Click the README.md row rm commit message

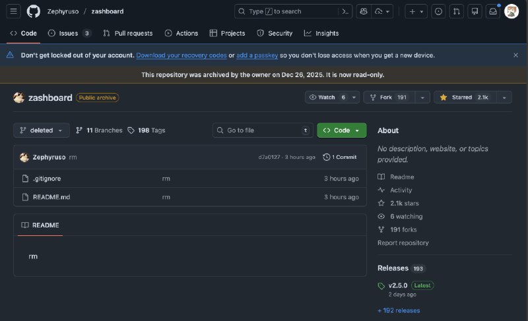tap(166, 197)
